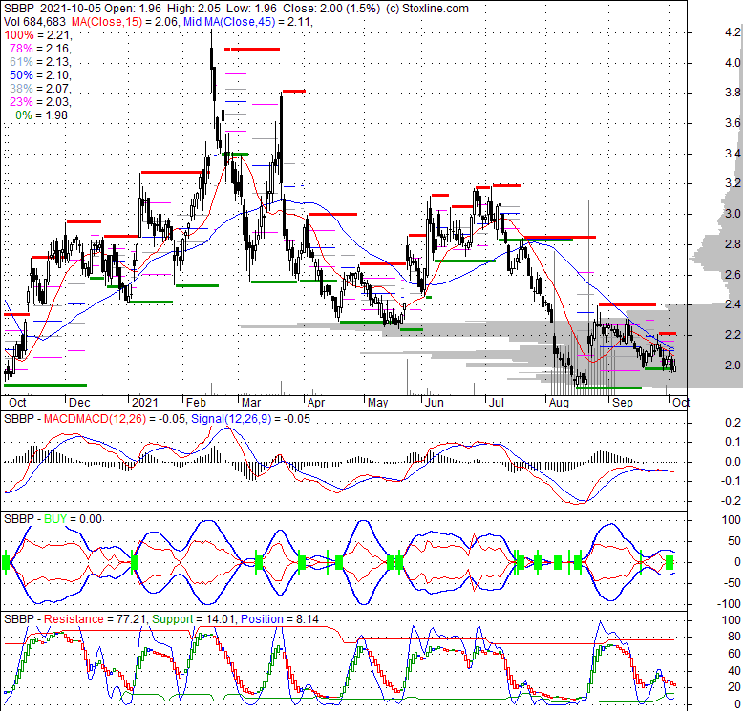Click the Aug month label on time axis
The height and width of the screenshot is (711, 745).
point(559,403)
